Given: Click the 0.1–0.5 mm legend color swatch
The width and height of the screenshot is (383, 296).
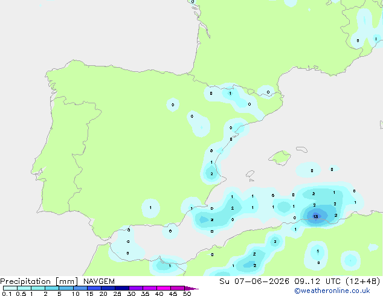Looking at the screenshot, I should pos(10,288).
